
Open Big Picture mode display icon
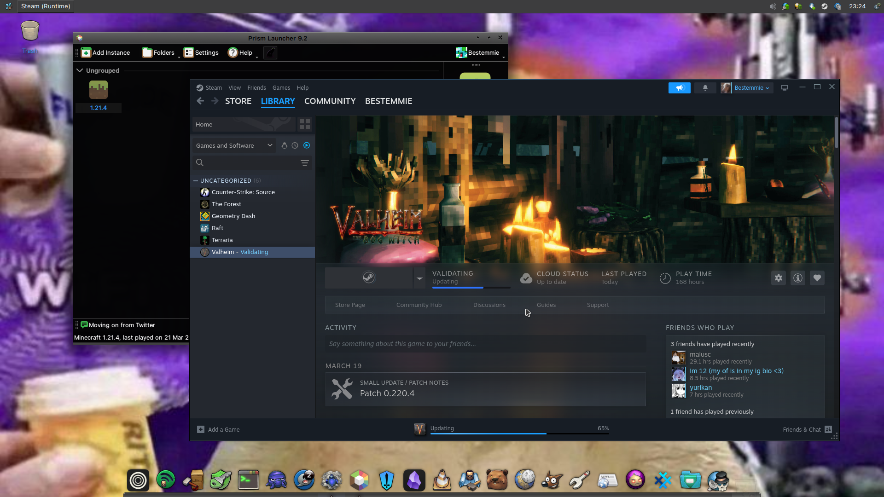[785, 87]
